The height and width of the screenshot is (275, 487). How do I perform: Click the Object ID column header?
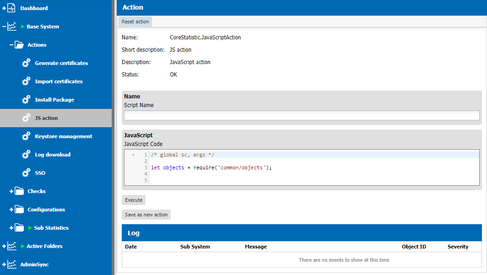pos(414,247)
